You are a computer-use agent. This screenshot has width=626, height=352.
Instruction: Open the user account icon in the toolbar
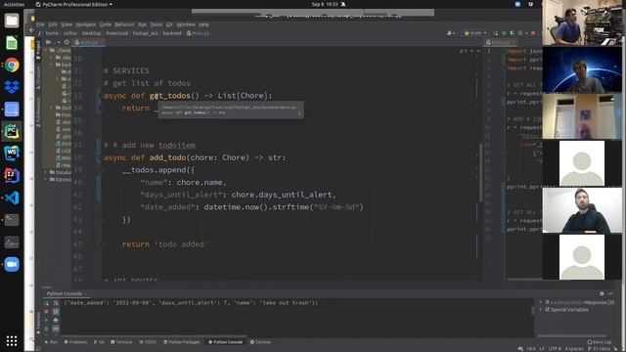point(451,33)
